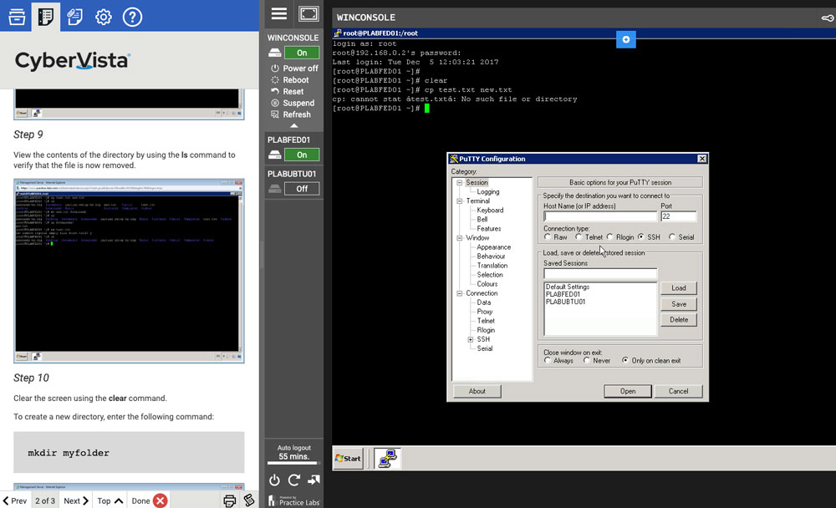
Task: Open the help question mark icon
Action: coord(132,17)
